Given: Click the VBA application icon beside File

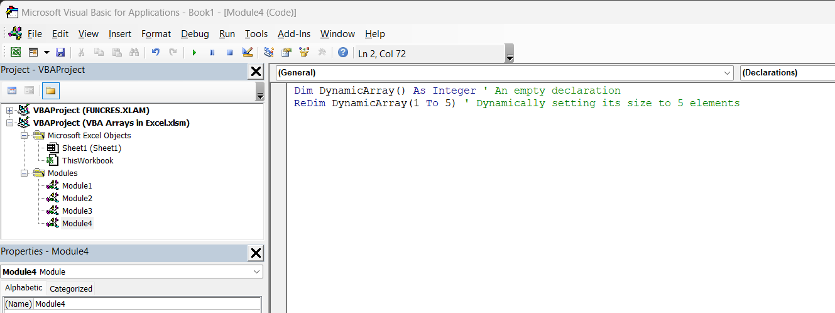Looking at the screenshot, I should click(15, 34).
